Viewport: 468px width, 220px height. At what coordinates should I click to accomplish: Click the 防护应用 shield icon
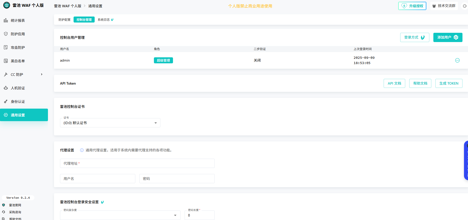click(6, 34)
